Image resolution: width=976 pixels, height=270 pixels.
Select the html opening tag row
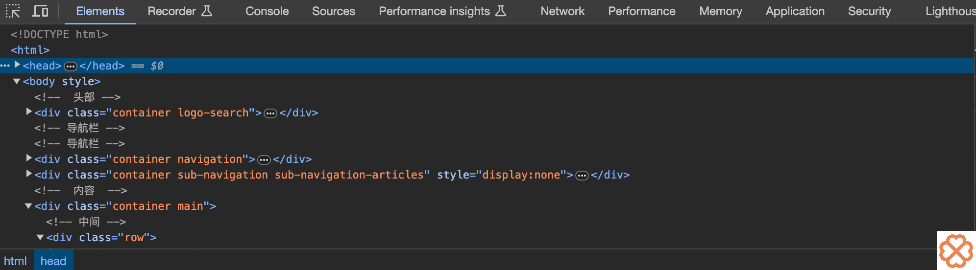[x=30, y=50]
